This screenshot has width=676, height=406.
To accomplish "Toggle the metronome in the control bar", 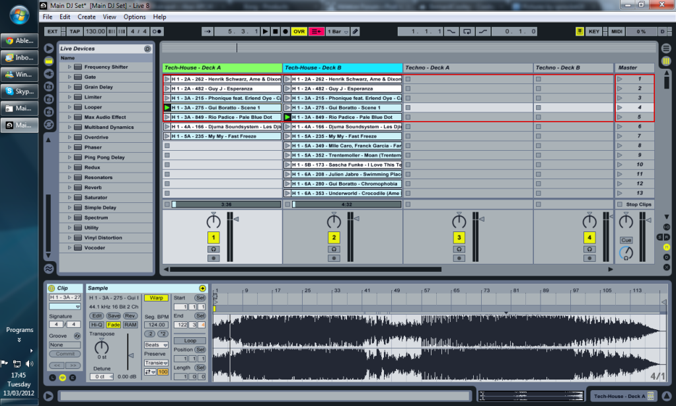I will pyautogui.click(x=157, y=32).
